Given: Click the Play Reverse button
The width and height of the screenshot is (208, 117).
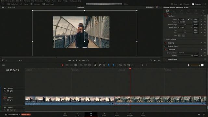Looking at the screenshot, I should click(x=73, y=60).
